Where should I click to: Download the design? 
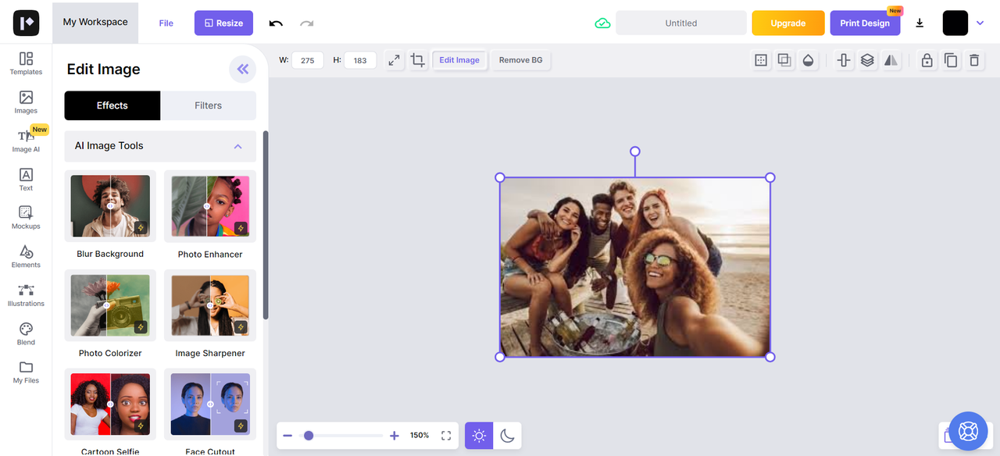pyautogui.click(x=920, y=23)
